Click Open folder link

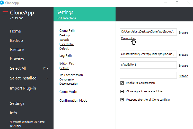[128, 38]
